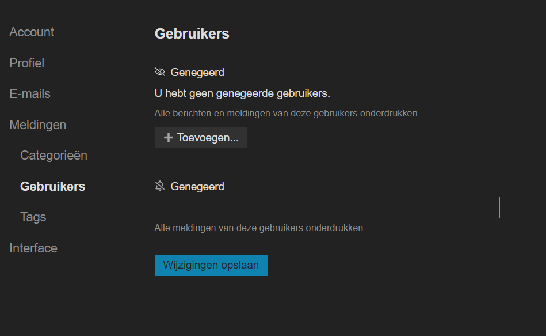Click the Genegeerd label beside the eye icon
The width and height of the screenshot is (546, 336).
click(197, 73)
